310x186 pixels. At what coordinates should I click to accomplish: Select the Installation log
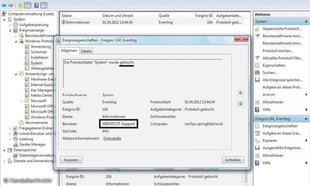tap(40, 57)
